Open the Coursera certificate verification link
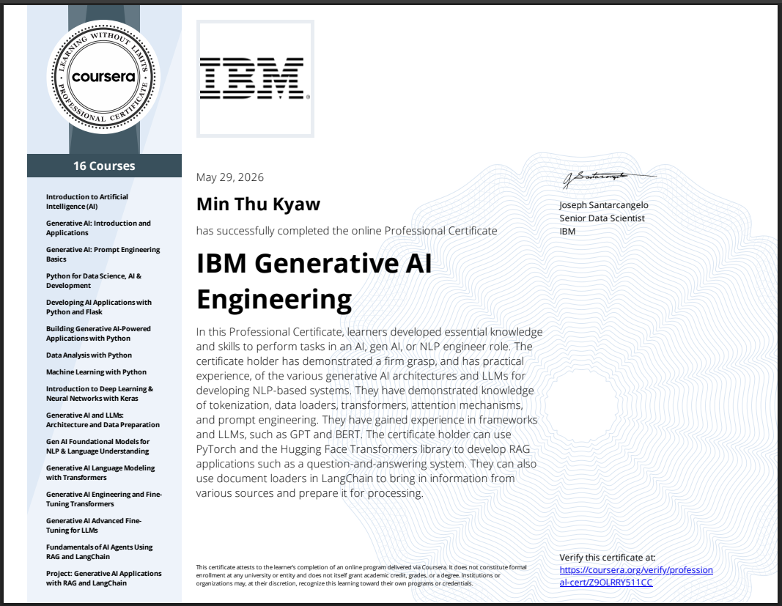The width and height of the screenshot is (782, 606). pos(636,576)
